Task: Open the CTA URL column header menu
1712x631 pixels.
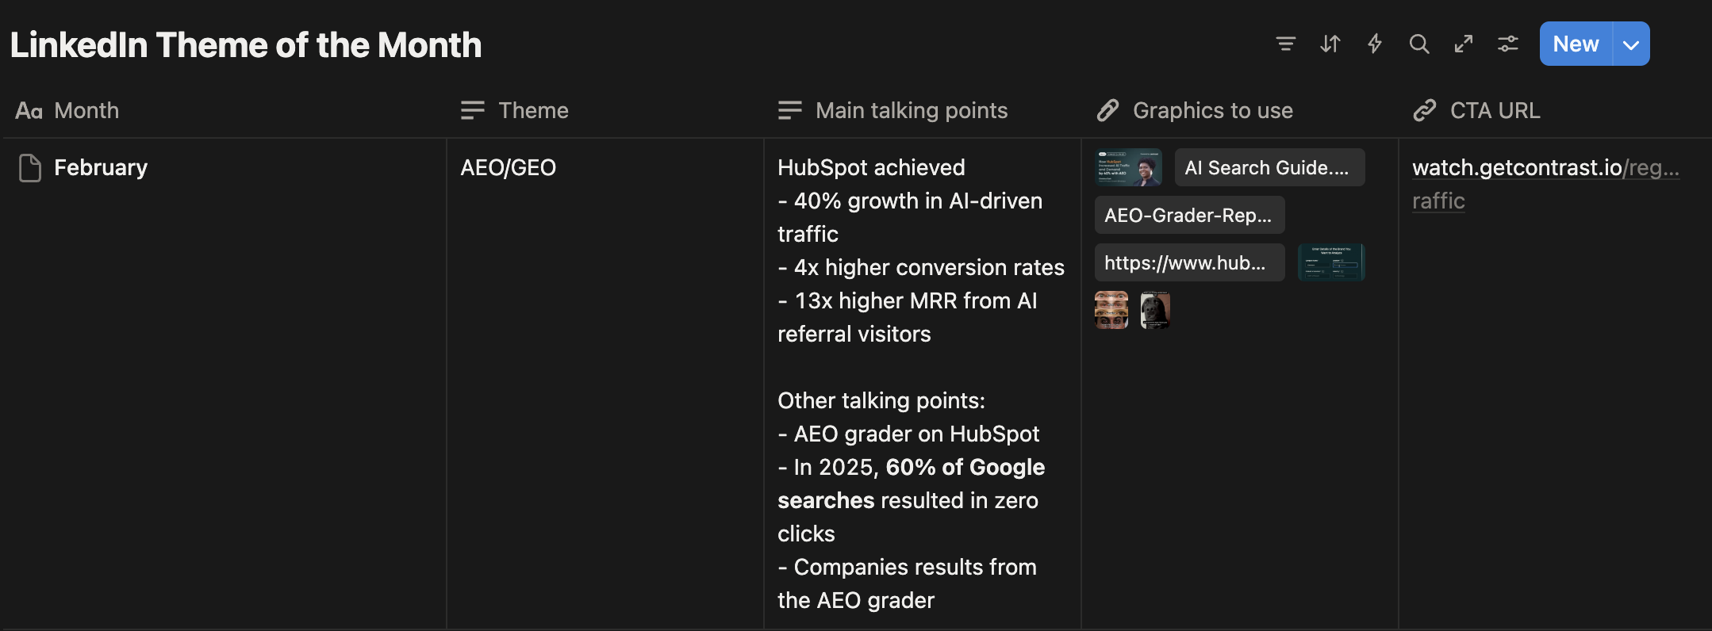Action: tap(1495, 110)
